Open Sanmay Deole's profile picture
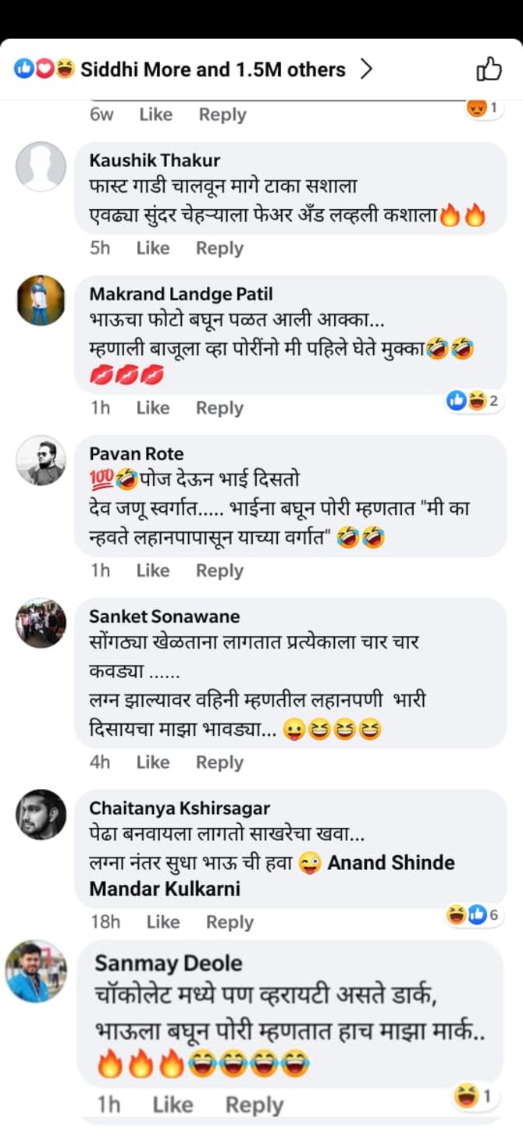Screen dimensions: 523x1133 [36, 971]
